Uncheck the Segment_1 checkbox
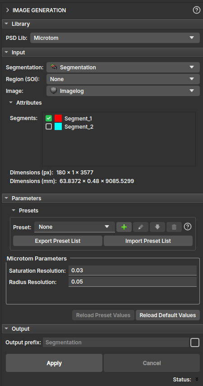This screenshot has height=386, width=203. click(x=49, y=118)
